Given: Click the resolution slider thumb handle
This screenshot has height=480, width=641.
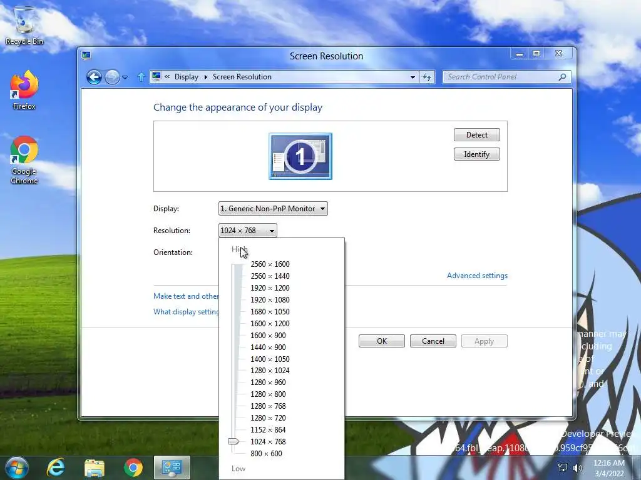Looking at the screenshot, I should [x=233, y=441].
